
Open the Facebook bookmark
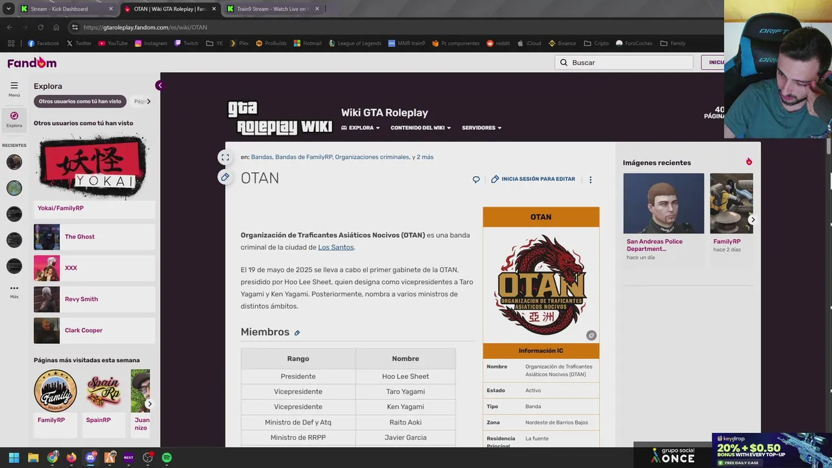click(44, 44)
